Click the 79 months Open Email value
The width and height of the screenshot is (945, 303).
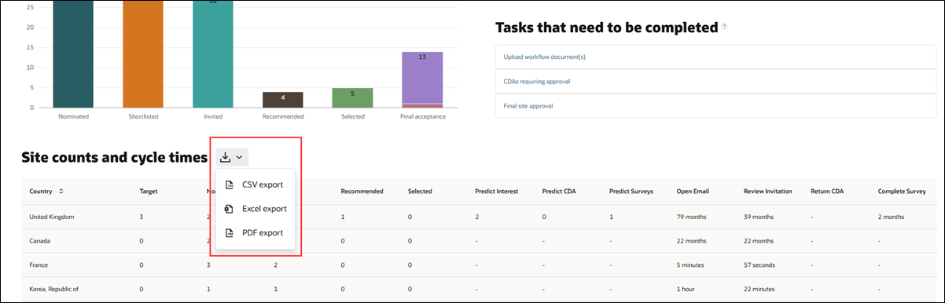coord(692,216)
